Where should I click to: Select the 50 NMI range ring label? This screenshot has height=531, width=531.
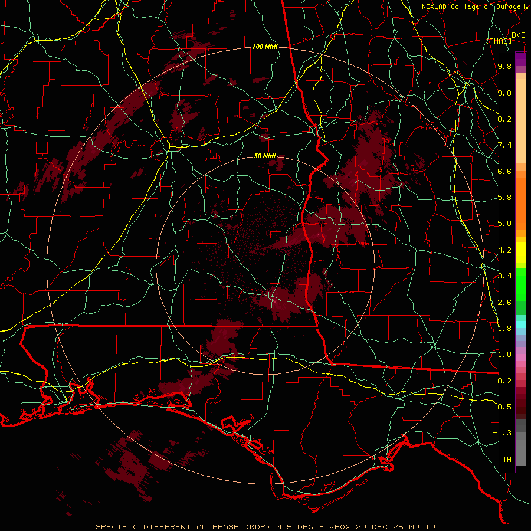point(265,156)
